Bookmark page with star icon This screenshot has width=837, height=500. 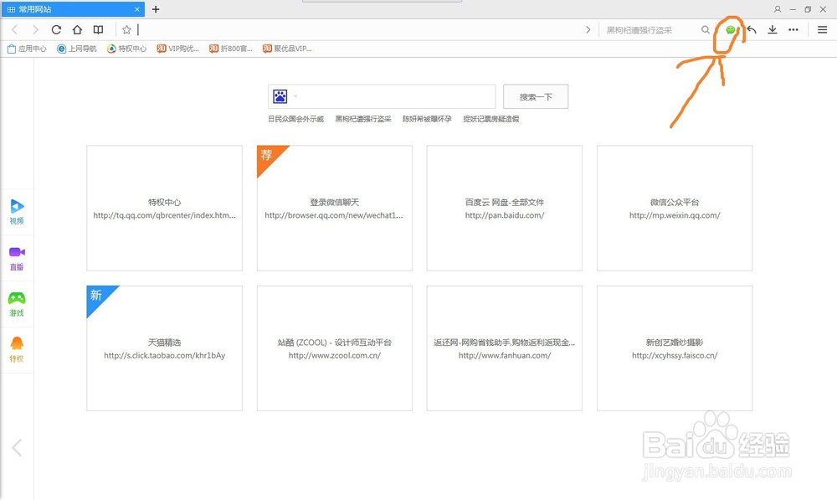pos(126,30)
